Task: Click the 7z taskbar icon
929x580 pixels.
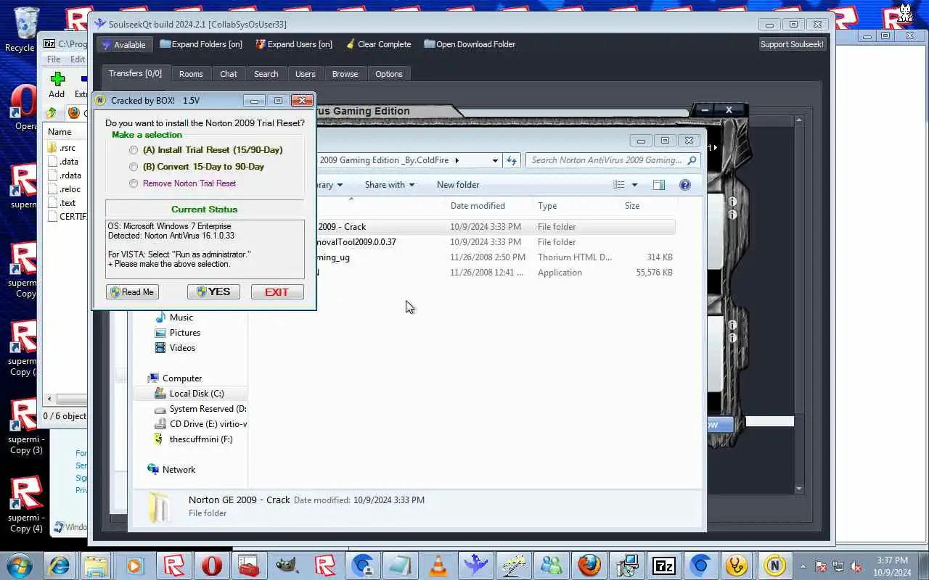Action: pos(663,565)
